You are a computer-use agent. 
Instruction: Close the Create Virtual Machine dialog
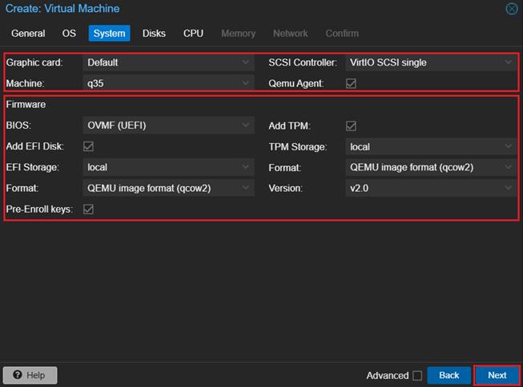tap(512, 9)
